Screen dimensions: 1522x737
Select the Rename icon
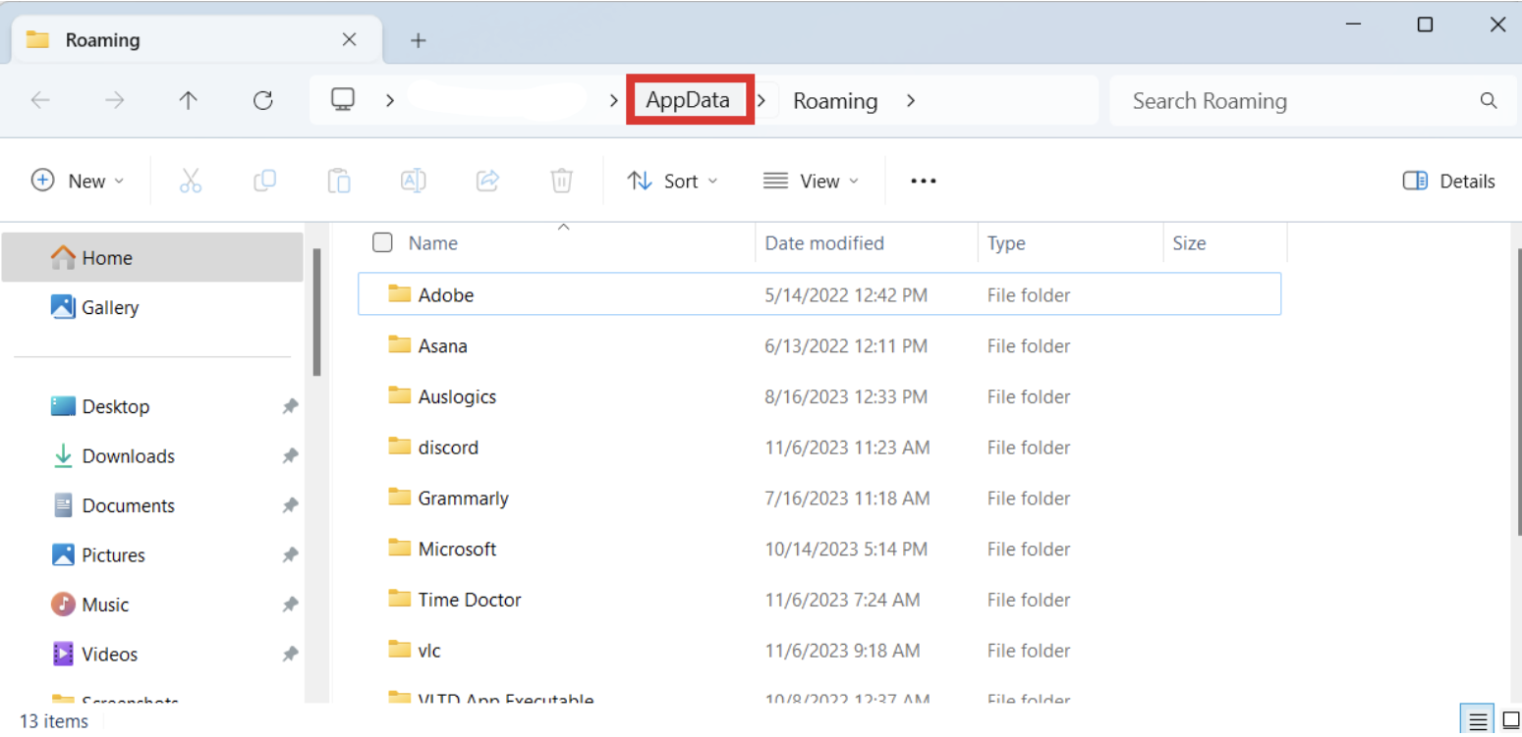pyautogui.click(x=413, y=181)
